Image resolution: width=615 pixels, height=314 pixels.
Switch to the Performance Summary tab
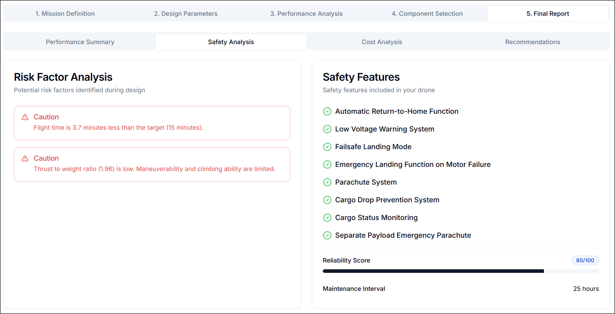[80, 42]
